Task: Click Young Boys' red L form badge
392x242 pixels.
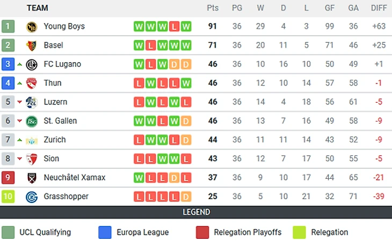Action: click(174, 26)
